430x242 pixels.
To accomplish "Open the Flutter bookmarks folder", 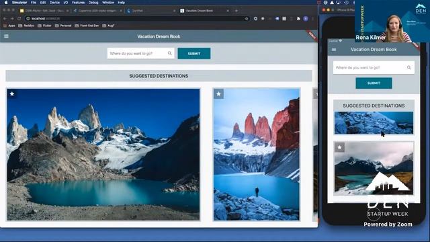I will click(x=45, y=26).
